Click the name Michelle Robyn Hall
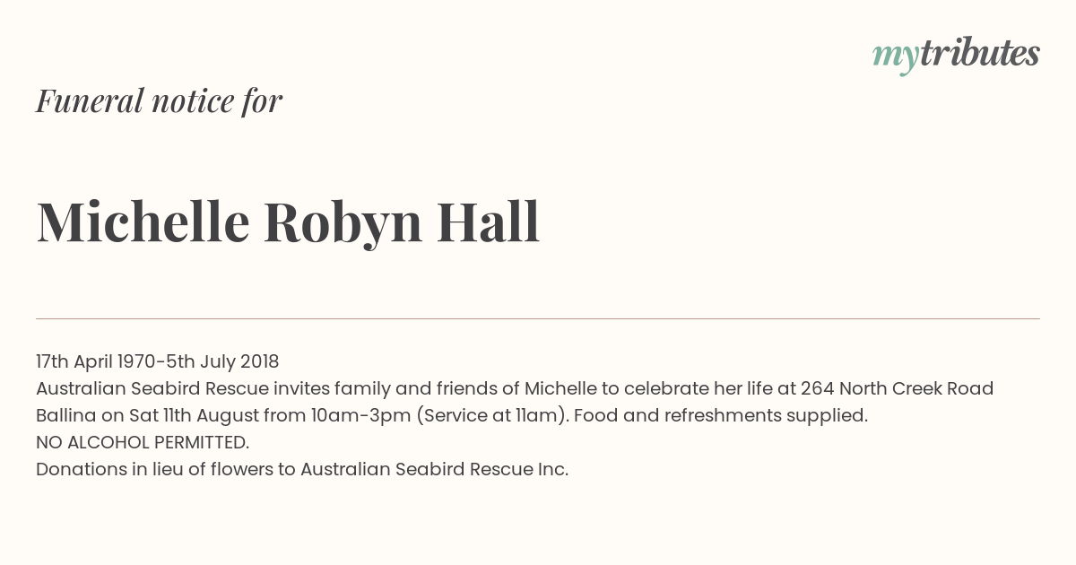Viewport: 1076px width, 565px height. point(288,222)
